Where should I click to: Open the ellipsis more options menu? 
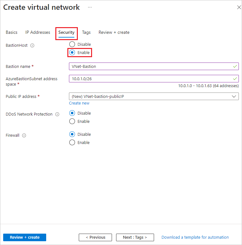[90, 7]
